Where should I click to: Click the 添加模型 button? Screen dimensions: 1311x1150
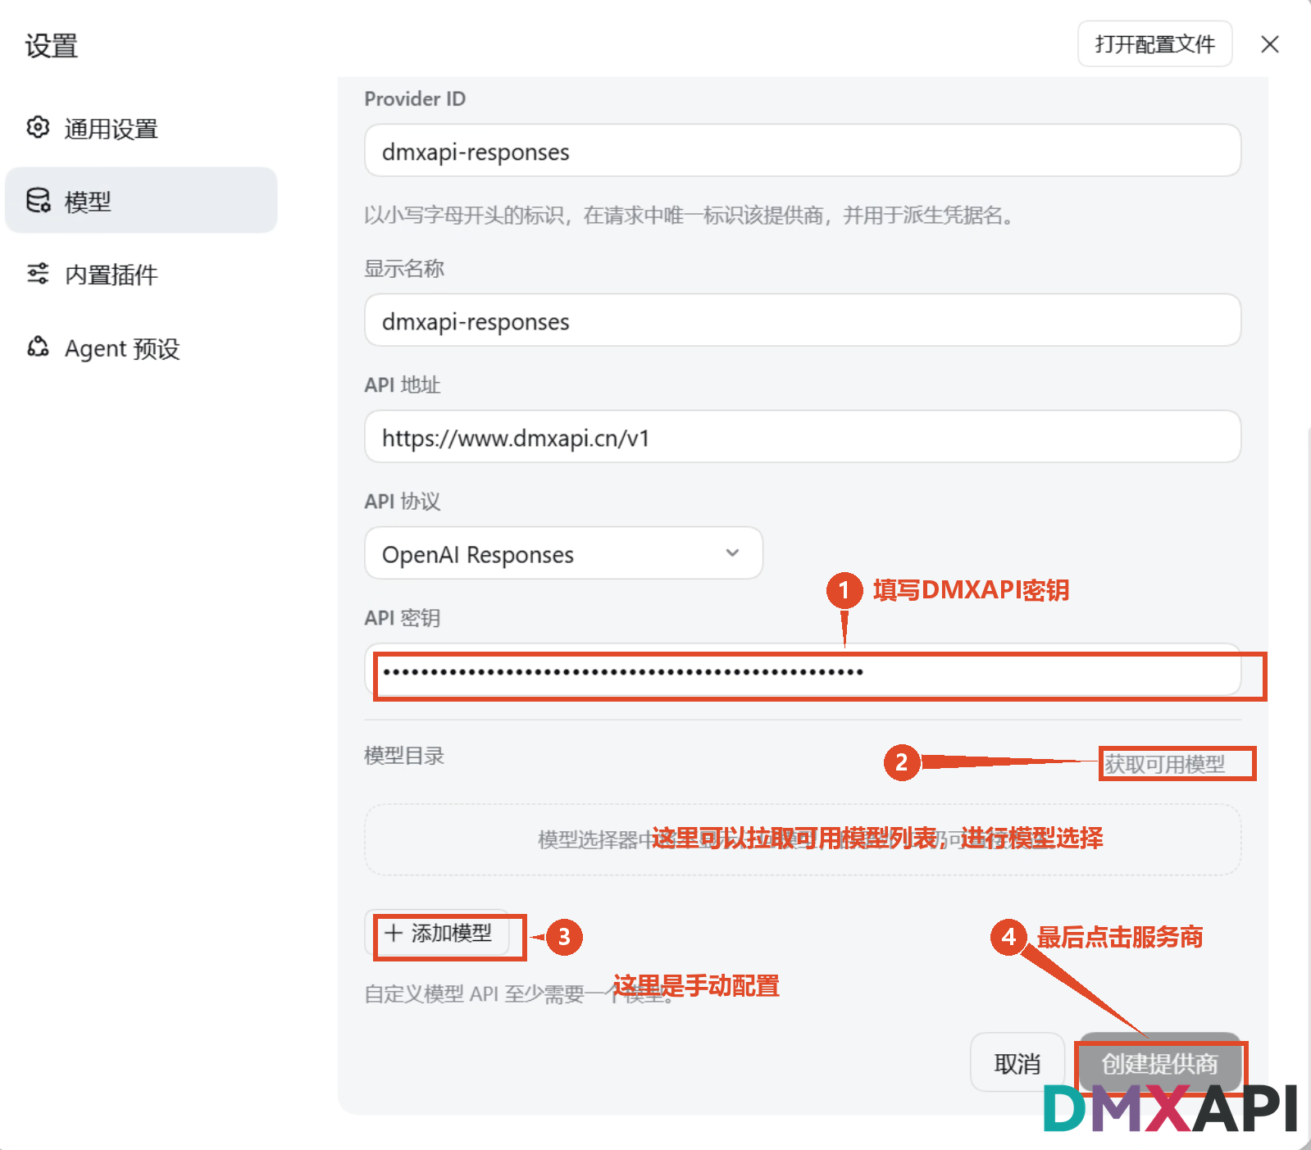click(x=439, y=934)
